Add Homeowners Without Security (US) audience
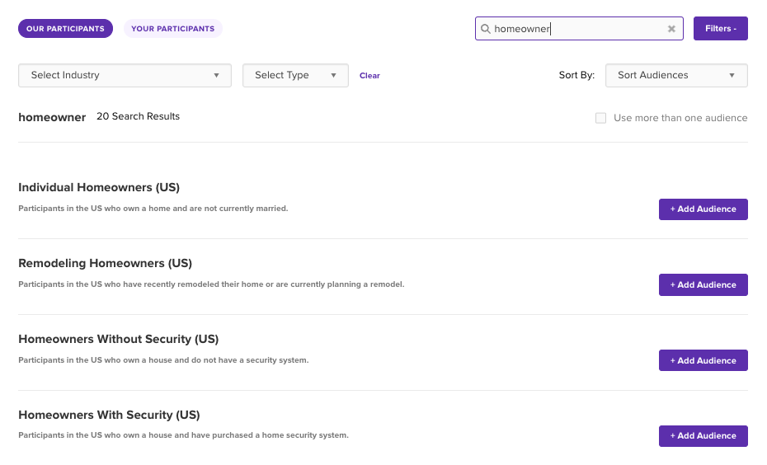This screenshot has width=767, height=465. point(703,360)
